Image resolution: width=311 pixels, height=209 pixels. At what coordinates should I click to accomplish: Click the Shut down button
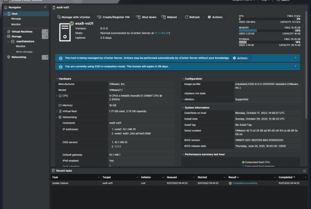tap(146, 17)
